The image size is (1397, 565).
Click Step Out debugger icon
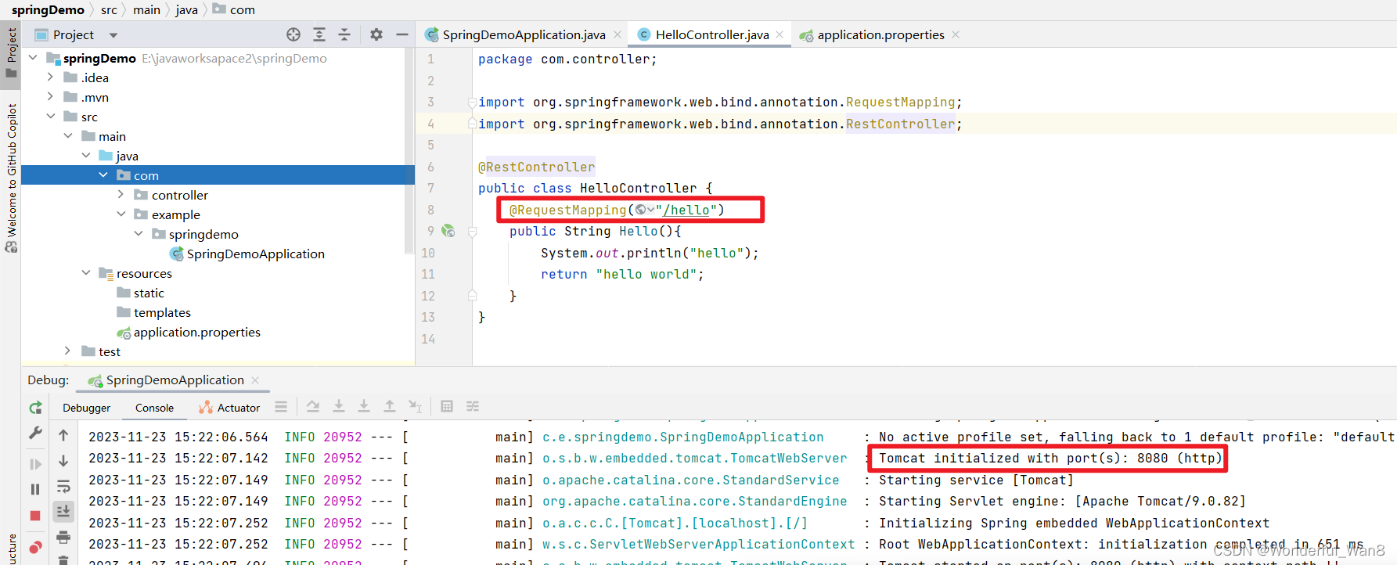point(389,406)
